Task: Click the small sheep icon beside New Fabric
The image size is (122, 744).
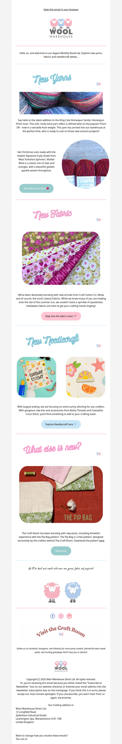Action: [x=99, y=220]
